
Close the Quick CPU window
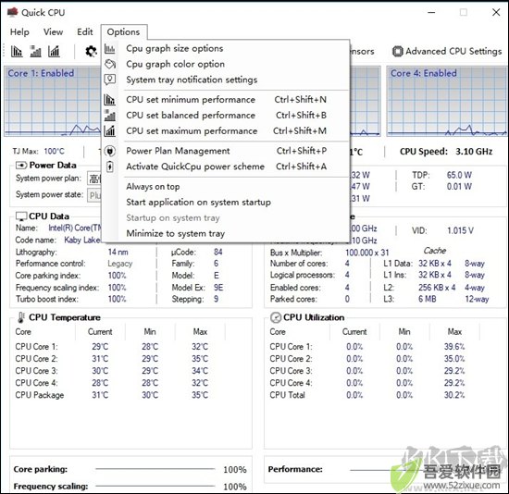click(496, 12)
